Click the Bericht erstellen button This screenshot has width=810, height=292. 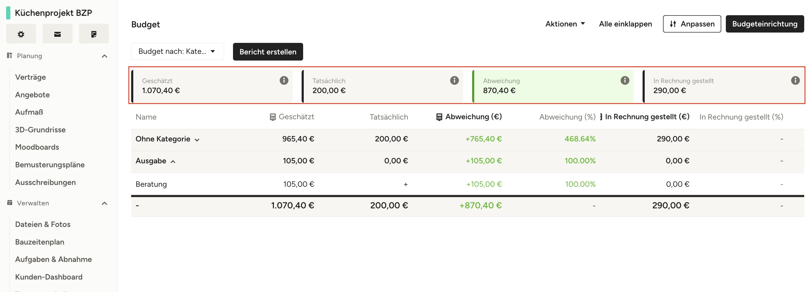(x=267, y=52)
